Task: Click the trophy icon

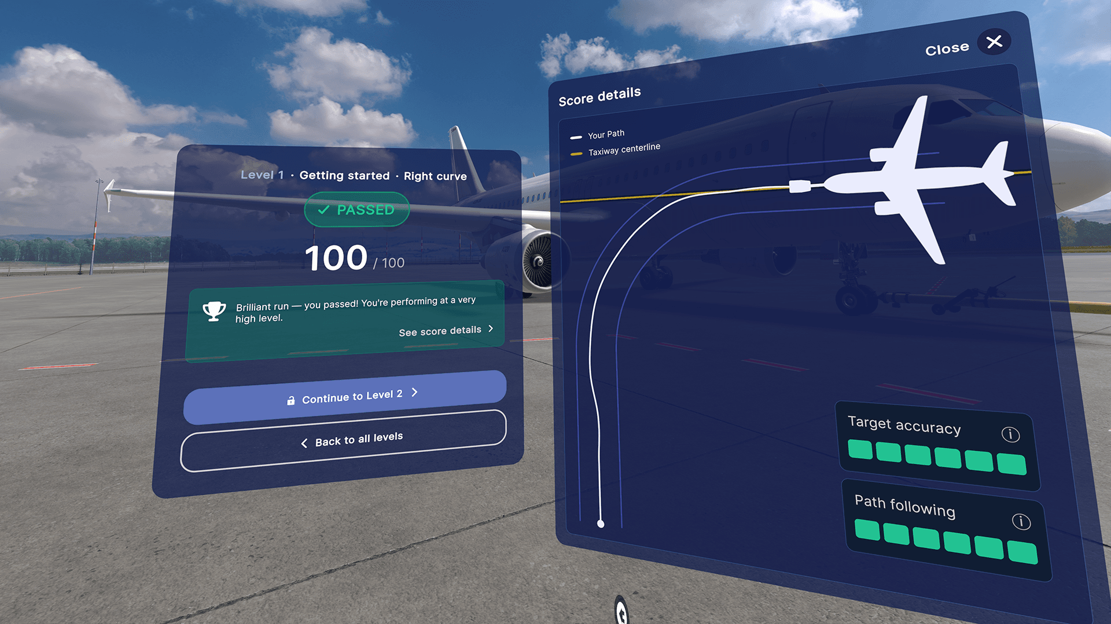Action: 214,311
